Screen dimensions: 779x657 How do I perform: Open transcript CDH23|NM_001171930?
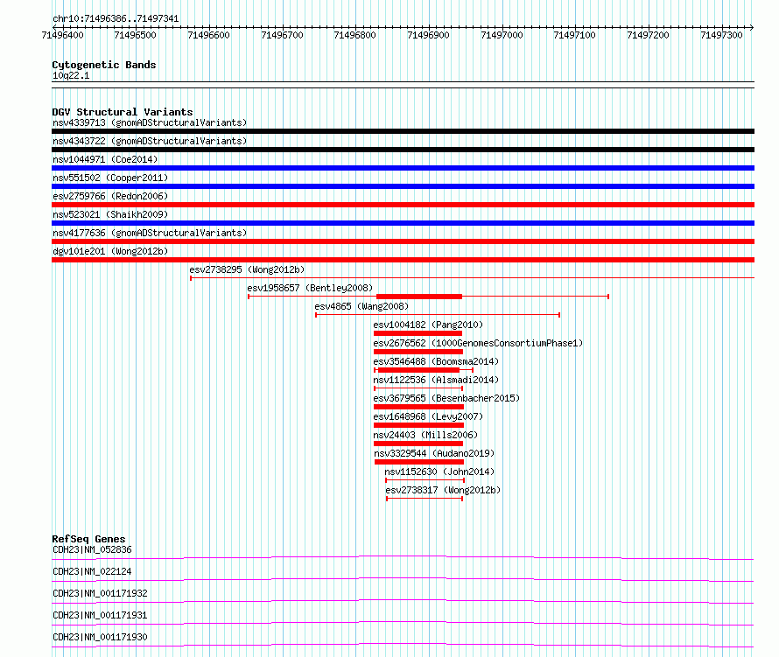[x=101, y=637]
